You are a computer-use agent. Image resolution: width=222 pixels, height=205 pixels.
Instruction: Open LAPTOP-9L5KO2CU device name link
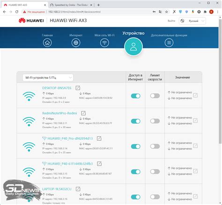point(57,189)
